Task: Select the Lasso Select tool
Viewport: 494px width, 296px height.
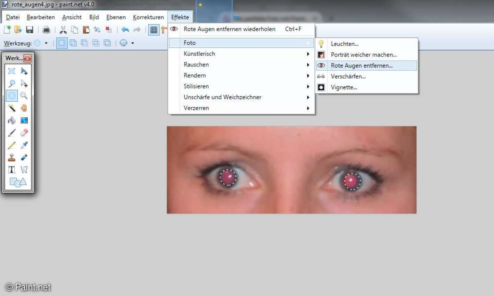Action: (12, 83)
